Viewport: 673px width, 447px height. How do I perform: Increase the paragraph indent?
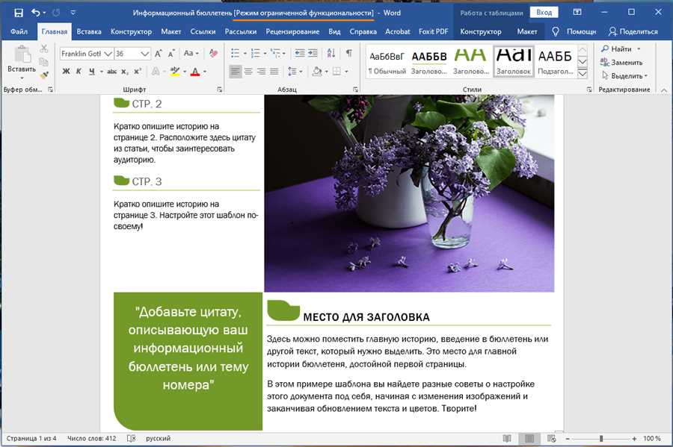313,54
